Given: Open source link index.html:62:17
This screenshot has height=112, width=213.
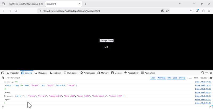Looking at the screenshot, I should (x=203, y=99).
